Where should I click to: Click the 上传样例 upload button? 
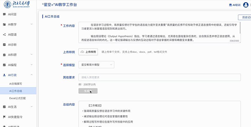point(88,52)
